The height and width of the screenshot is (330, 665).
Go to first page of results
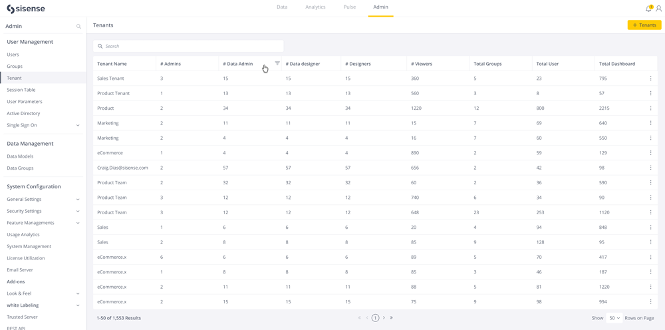point(360,318)
